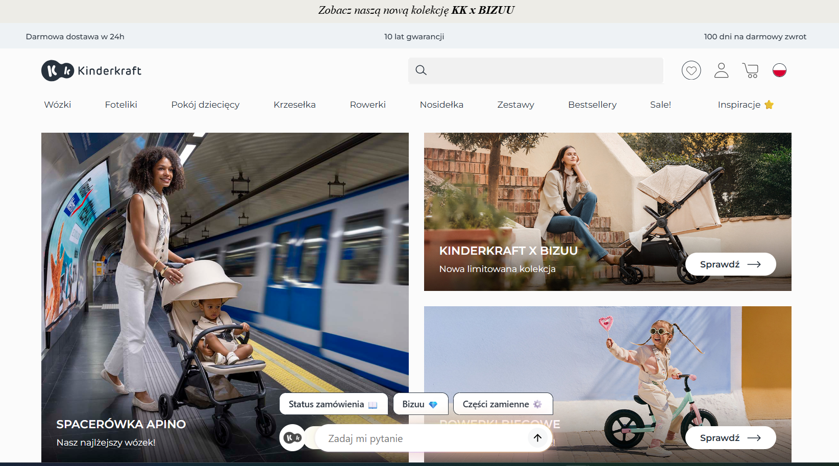Click the star icon next to Inspiracje
839x466 pixels.
pyautogui.click(x=769, y=105)
